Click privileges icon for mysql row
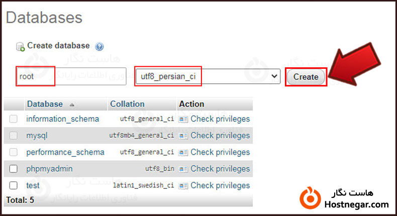This screenshot has height=216, width=397. [x=183, y=136]
